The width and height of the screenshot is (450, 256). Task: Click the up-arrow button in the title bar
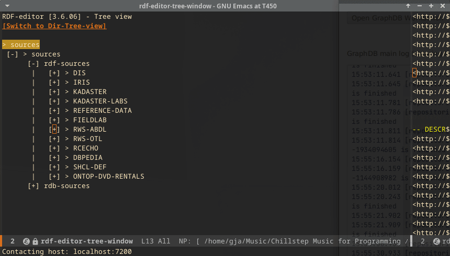[408, 6]
